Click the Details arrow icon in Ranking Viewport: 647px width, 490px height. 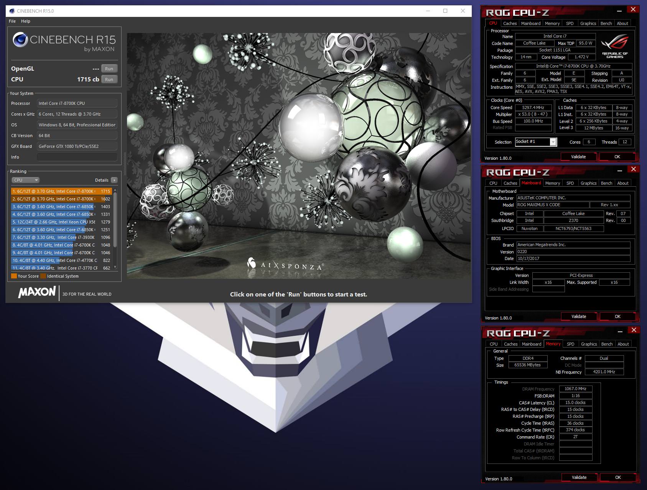pos(114,180)
